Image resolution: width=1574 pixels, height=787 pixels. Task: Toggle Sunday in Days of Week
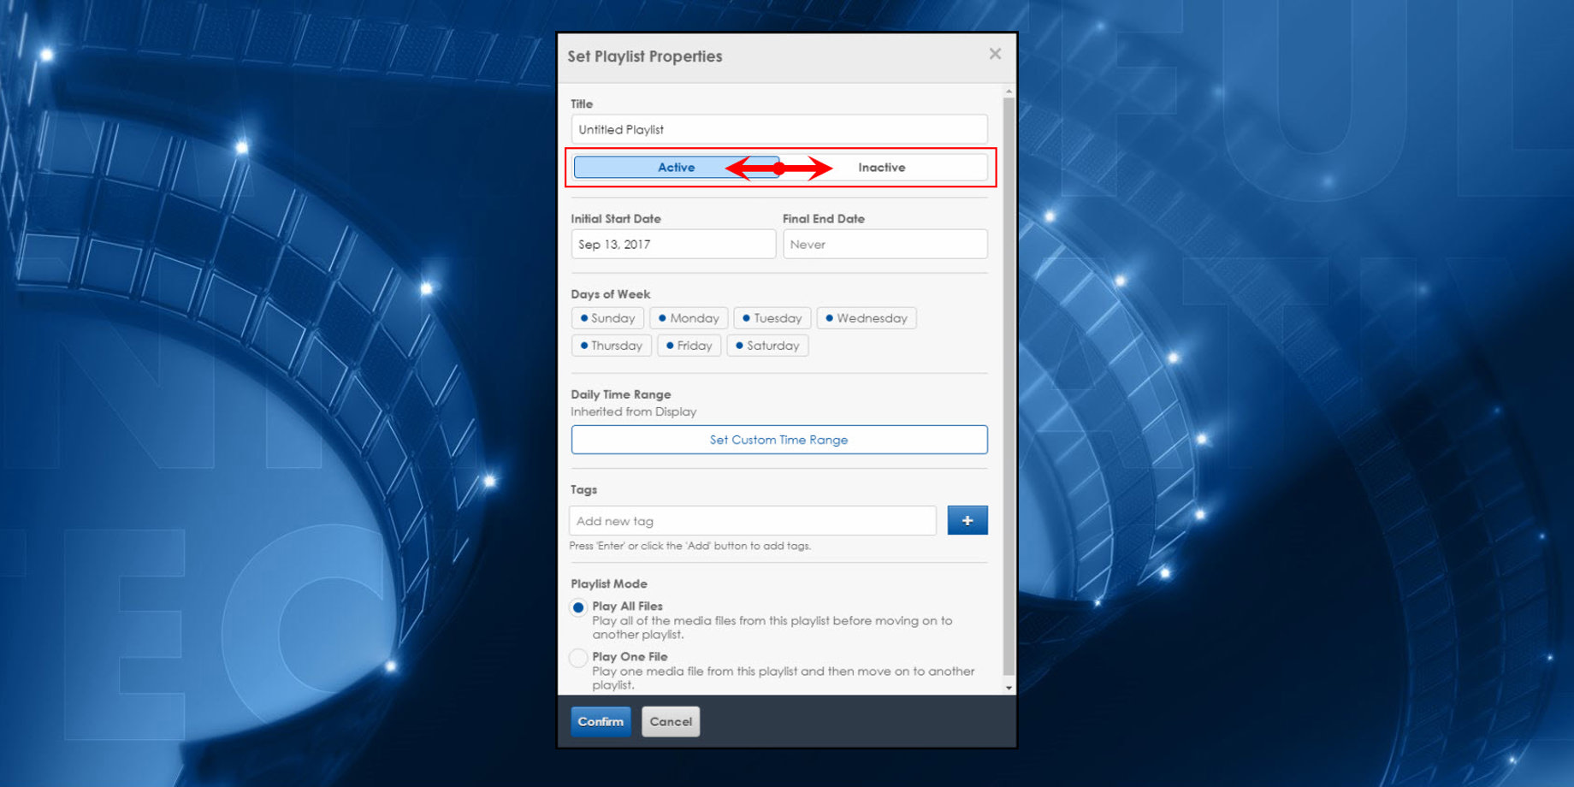[x=607, y=318]
